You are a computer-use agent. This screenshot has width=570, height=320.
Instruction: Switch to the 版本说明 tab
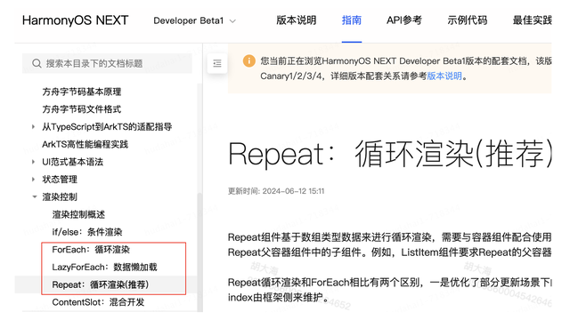click(297, 20)
